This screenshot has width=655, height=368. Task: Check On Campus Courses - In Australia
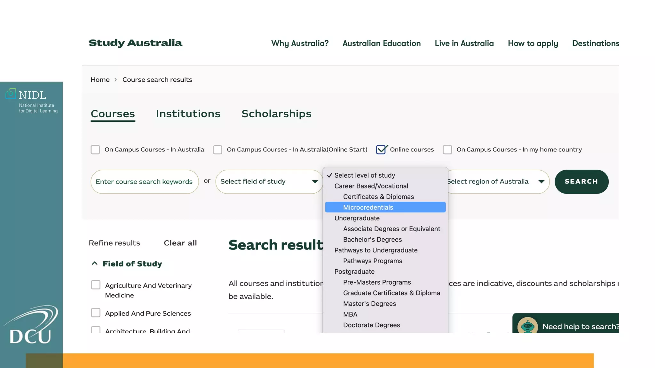95,149
